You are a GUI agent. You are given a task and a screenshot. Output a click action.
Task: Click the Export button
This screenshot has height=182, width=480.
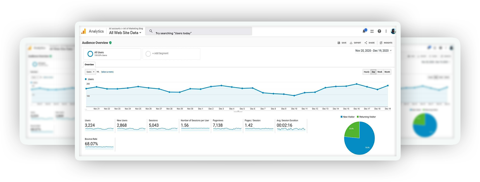pyautogui.click(x=355, y=43)
